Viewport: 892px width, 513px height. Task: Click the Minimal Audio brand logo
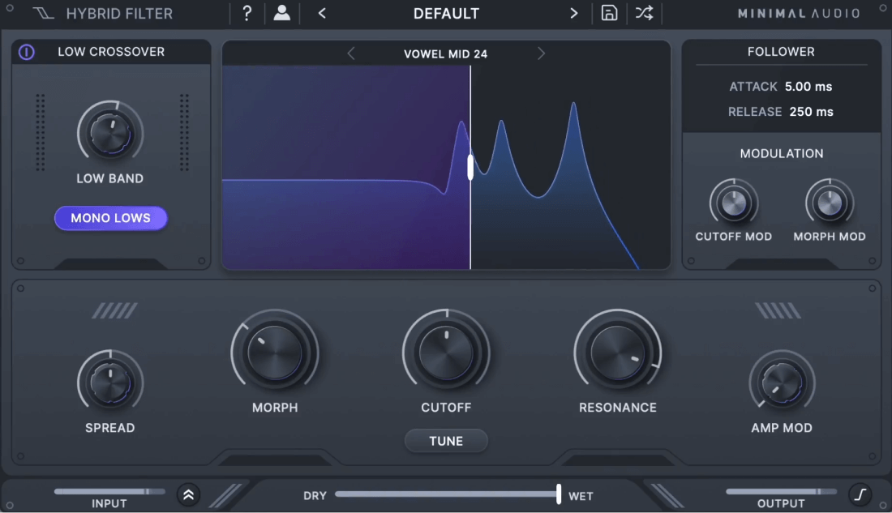click(799, 14)
